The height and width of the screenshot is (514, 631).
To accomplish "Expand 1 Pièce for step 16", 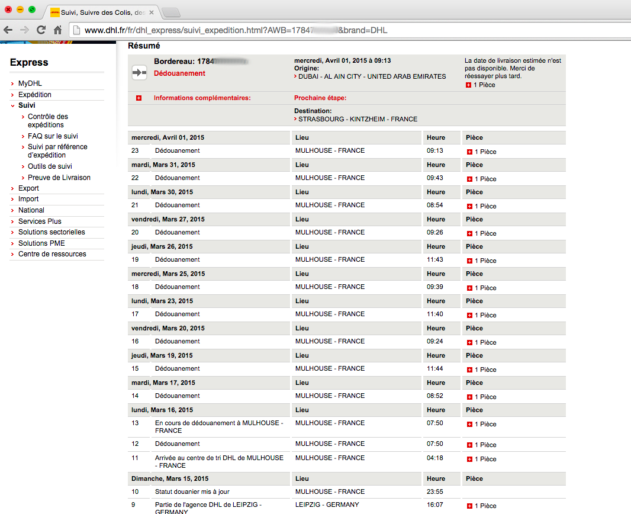I will (469, 342).
